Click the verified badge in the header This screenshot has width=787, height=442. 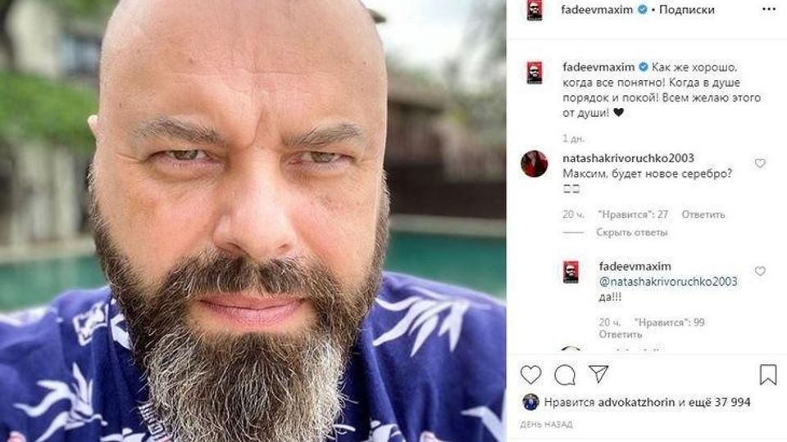642,9
